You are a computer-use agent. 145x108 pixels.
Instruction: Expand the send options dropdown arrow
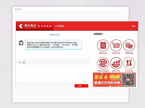[x=87, y=86]
